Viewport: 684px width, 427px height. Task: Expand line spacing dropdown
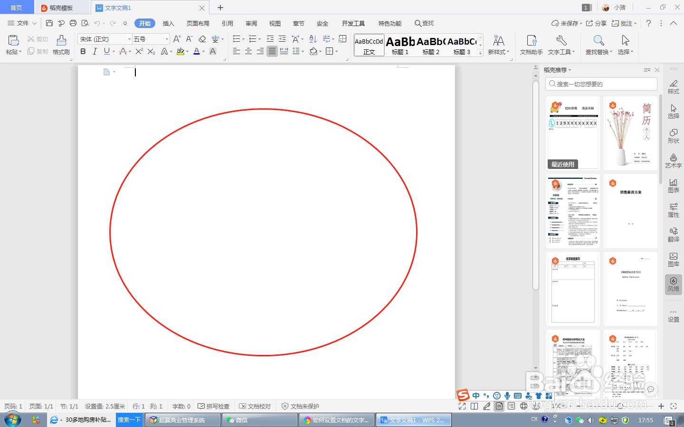303,52
